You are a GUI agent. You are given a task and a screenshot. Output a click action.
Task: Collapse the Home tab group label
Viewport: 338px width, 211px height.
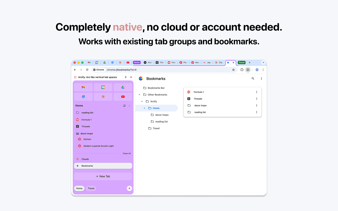click(x=137, y=63)
